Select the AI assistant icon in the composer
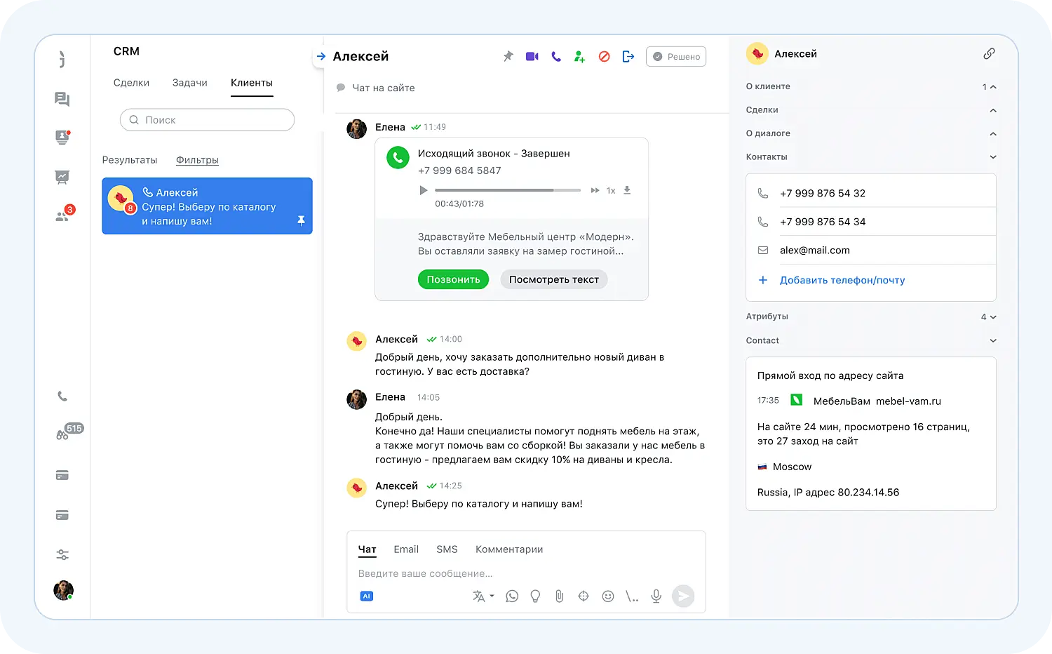The height and width of the screenshot is (654, 1052). coord(367,596)
